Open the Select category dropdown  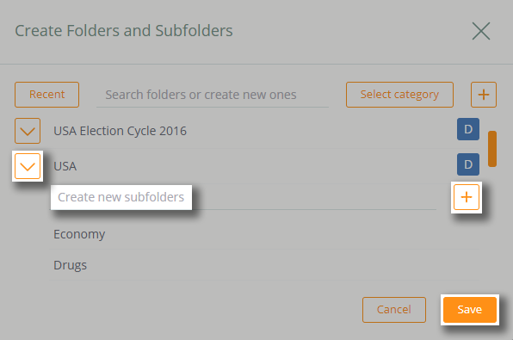point(399,95)
